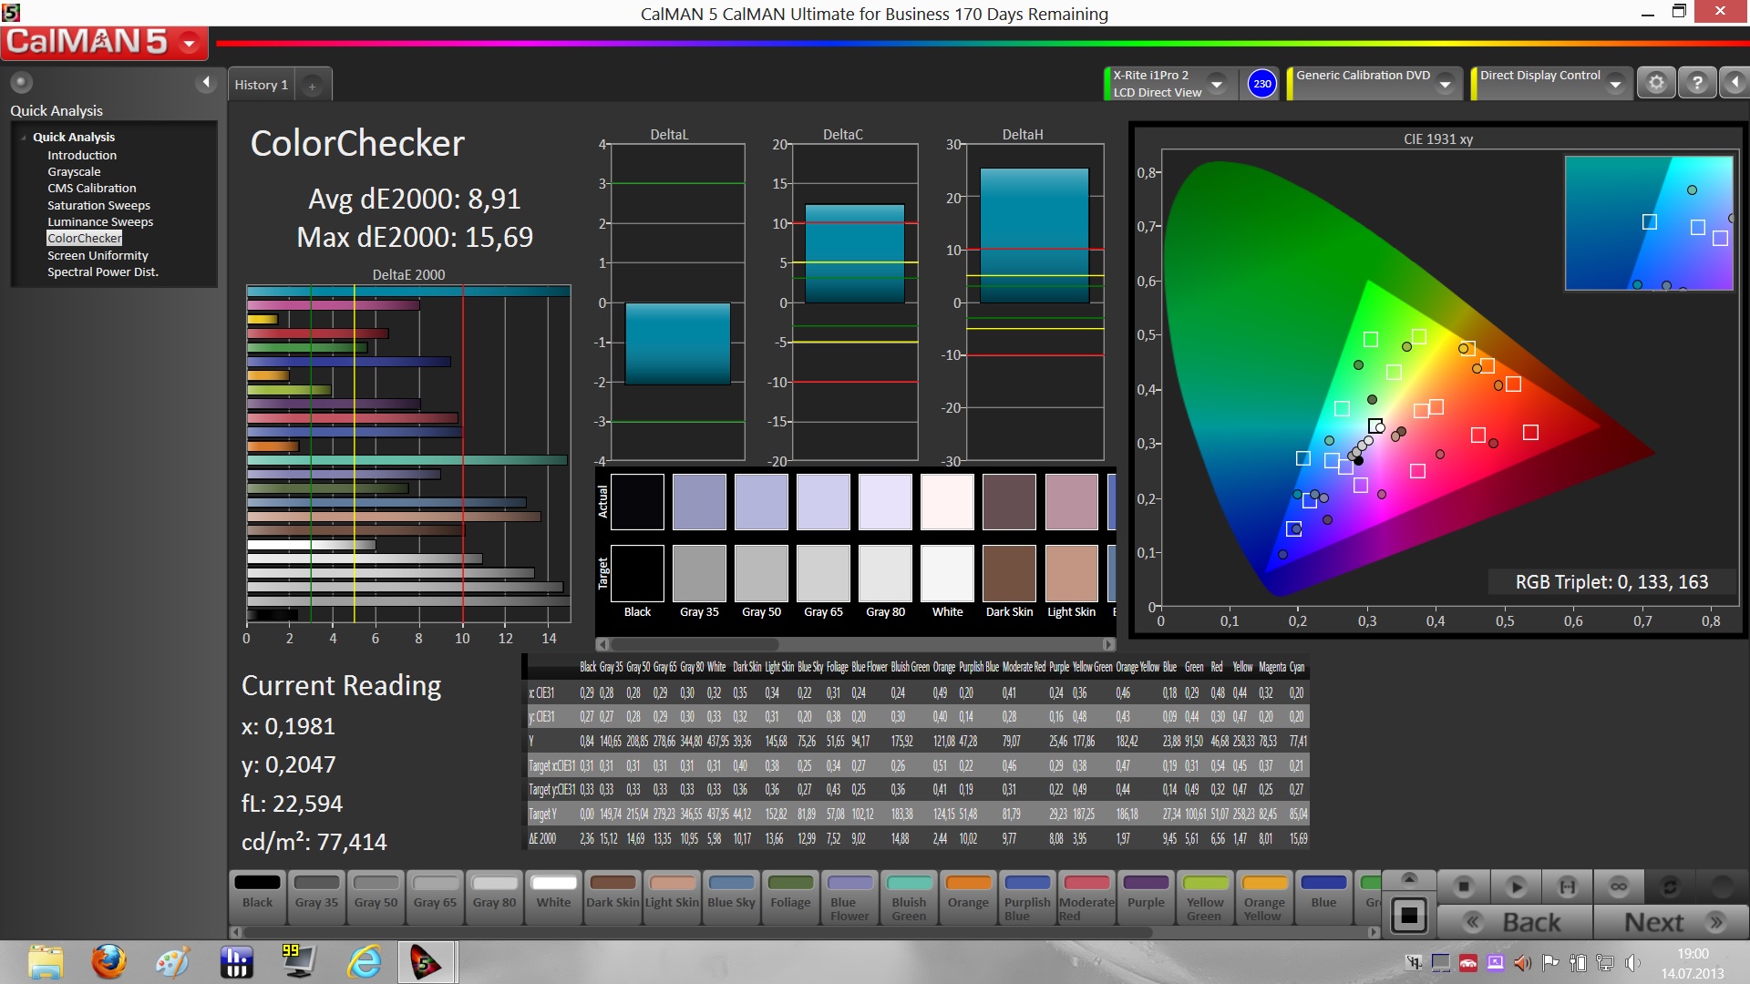
Task: Enable continuous read infinity icon
Action: tap(1619, 887)
